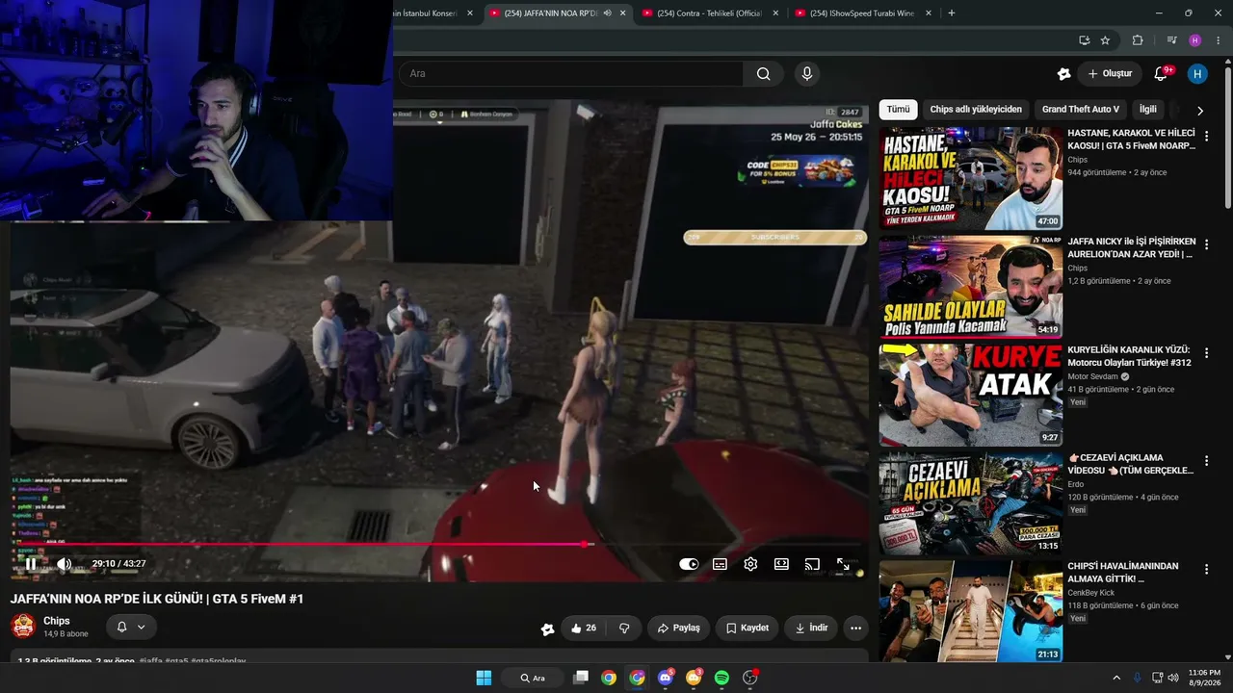Screen dimensions: 1233x693
Task: Open Task View on the taskbar
Action: [x=580, y=678]
